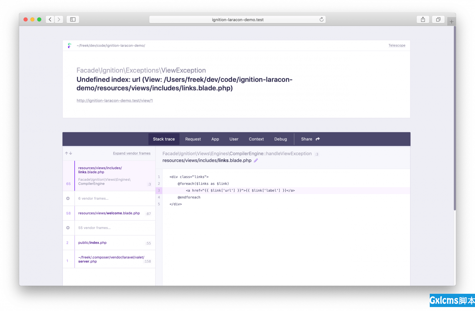
Task: Select the welcome.blade.php stack frame
Action: tap(109, 213)
